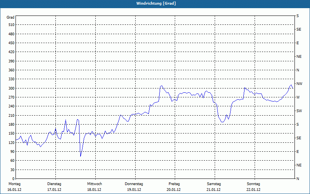Click the Windrichtung [Grad] chart title

click(x=156, y=3)
